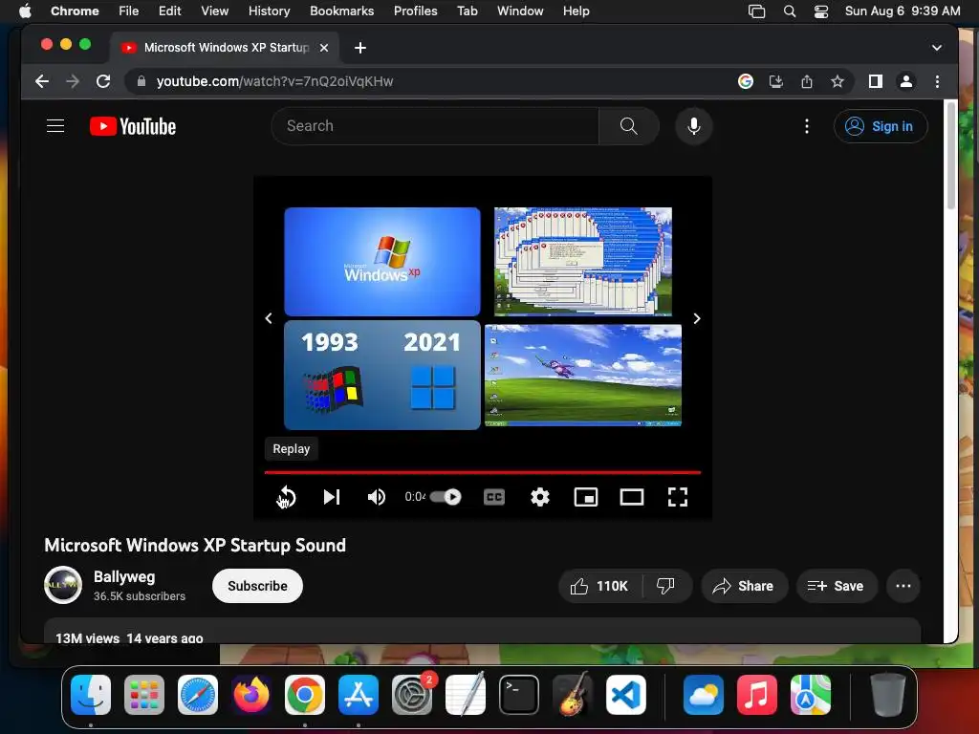Replay the video with the replay icon
This screenshot has width=979, height=734.
287,497
